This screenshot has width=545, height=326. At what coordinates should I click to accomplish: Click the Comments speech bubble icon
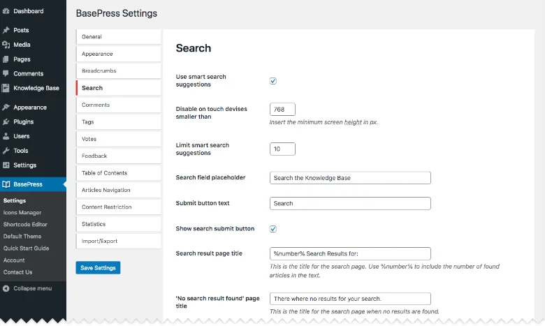point(6,73)
